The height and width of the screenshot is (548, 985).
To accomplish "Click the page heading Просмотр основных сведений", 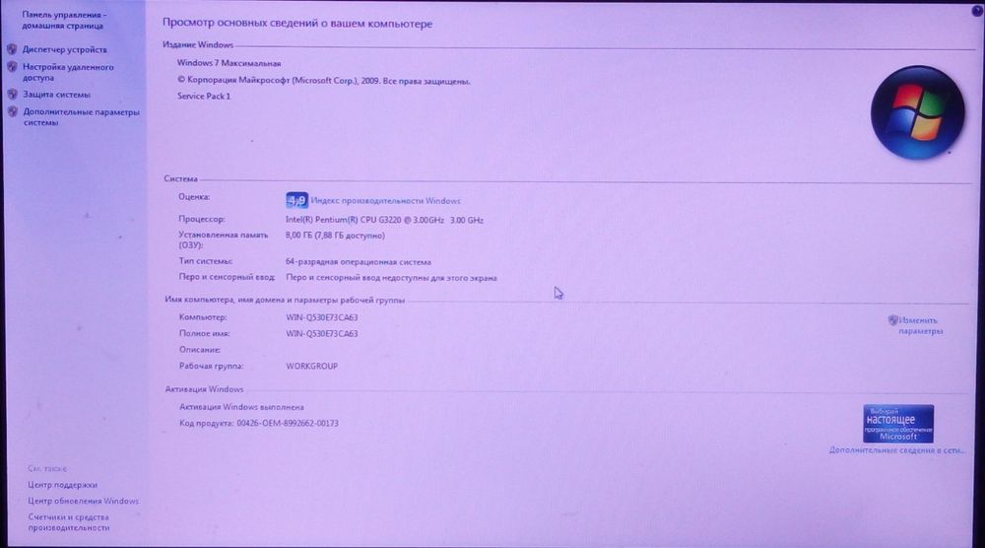I will (x=297, y=24).
